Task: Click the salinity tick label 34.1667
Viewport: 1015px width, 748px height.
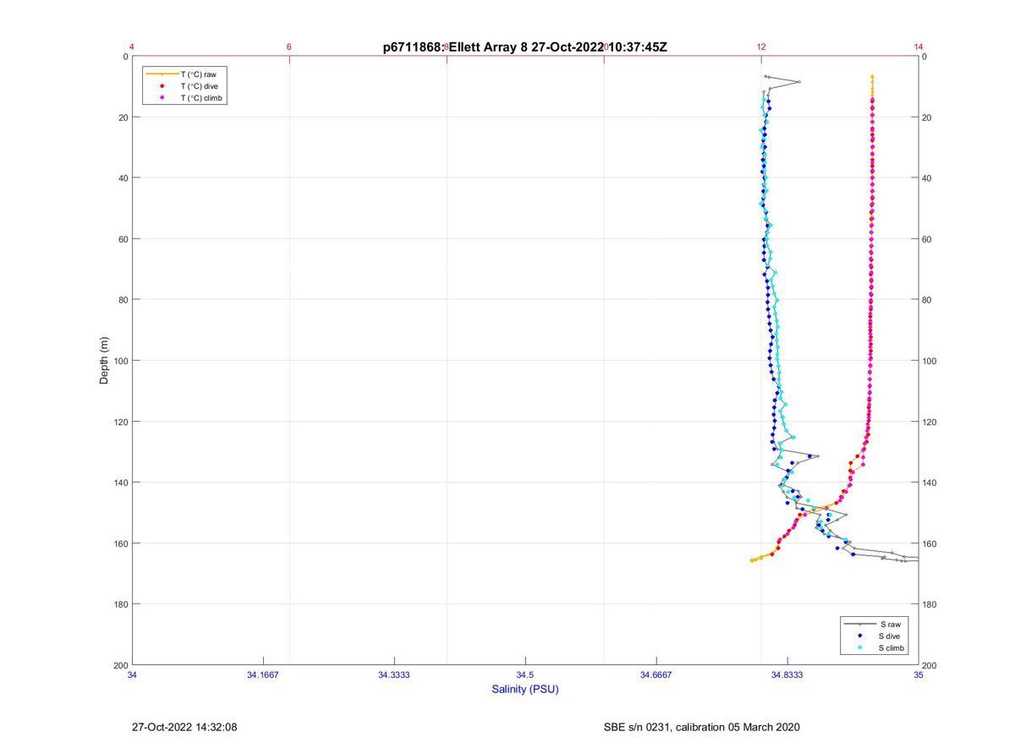Action: [263, 674]
